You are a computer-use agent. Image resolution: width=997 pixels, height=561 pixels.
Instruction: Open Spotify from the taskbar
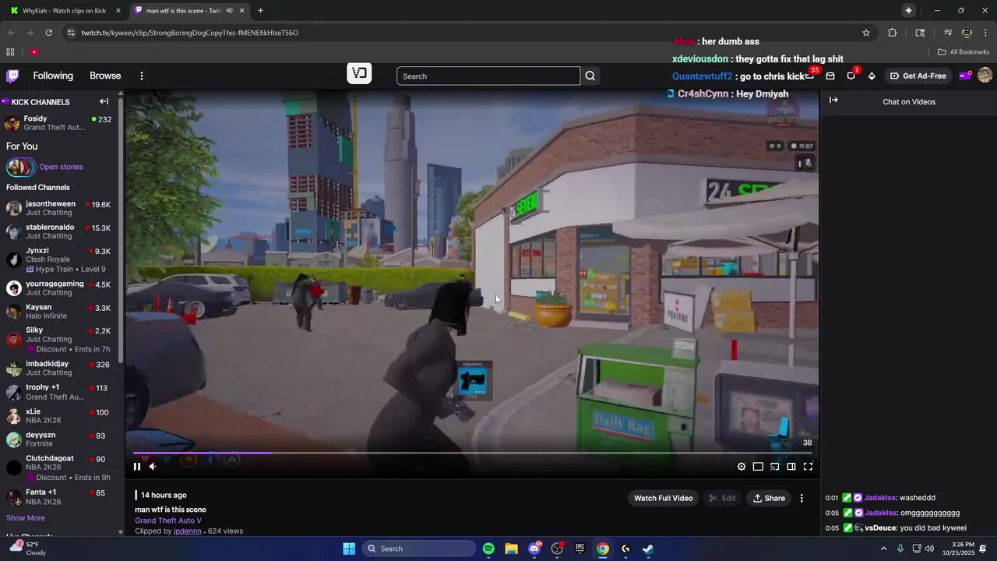[x=488, y=549]
